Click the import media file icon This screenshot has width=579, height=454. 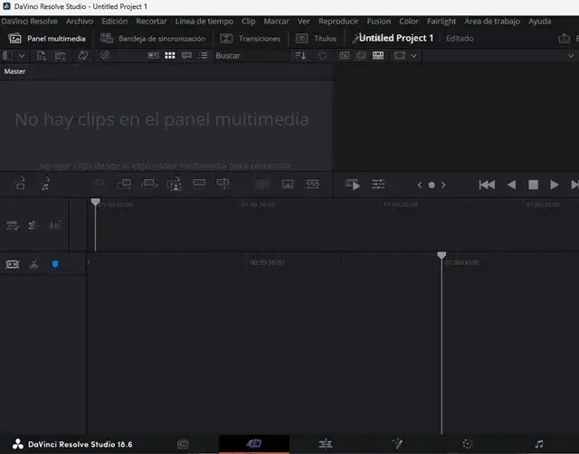click(42, 56)
